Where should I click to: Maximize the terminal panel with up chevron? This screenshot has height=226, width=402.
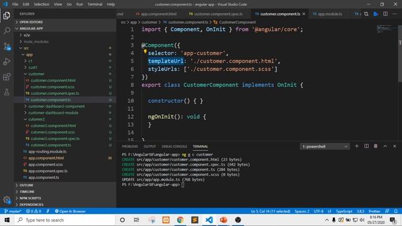pos(385,146)
